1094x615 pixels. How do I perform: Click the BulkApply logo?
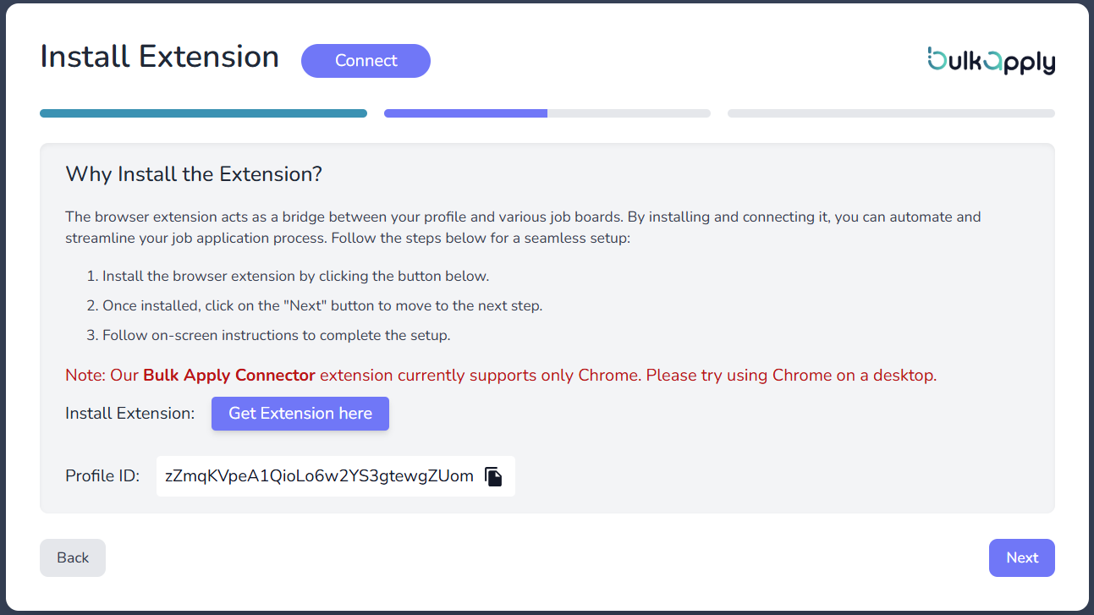(991, 61)
